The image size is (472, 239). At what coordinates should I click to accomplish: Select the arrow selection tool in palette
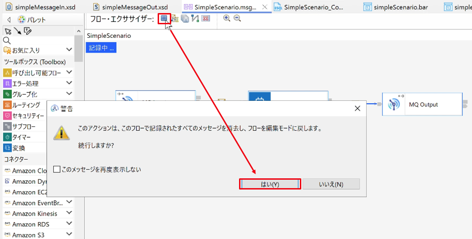8,31
